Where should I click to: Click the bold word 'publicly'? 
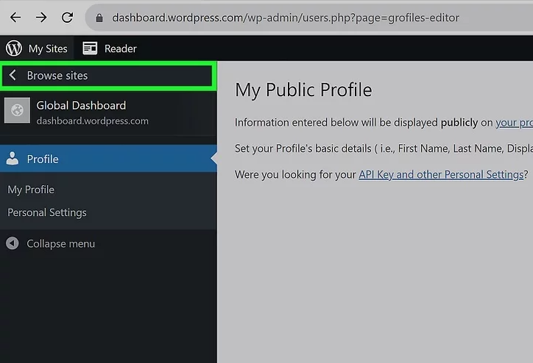459,123
